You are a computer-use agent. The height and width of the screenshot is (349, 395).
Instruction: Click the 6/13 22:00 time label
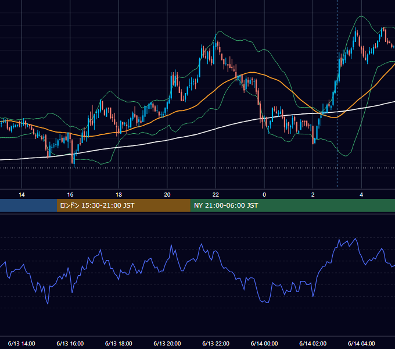coord(216,343)
